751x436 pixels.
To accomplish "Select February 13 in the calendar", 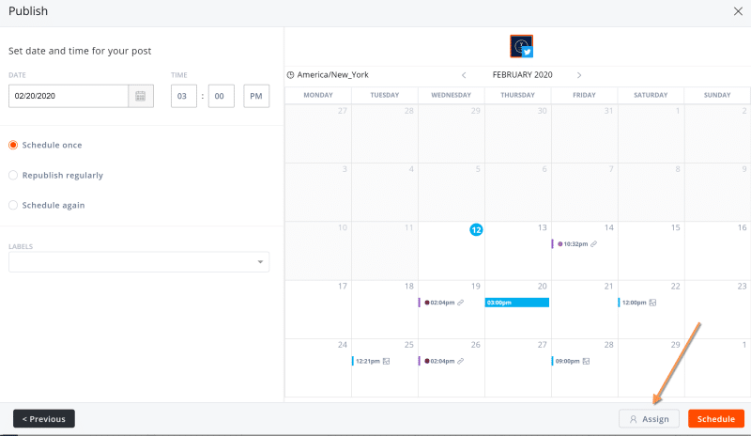I will point(542,227).
